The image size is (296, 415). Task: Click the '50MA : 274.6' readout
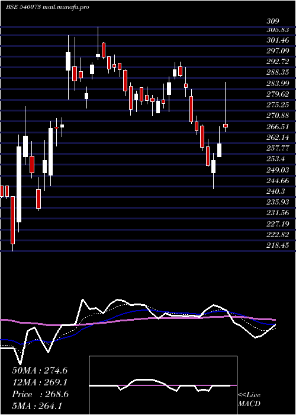[40, 371]
